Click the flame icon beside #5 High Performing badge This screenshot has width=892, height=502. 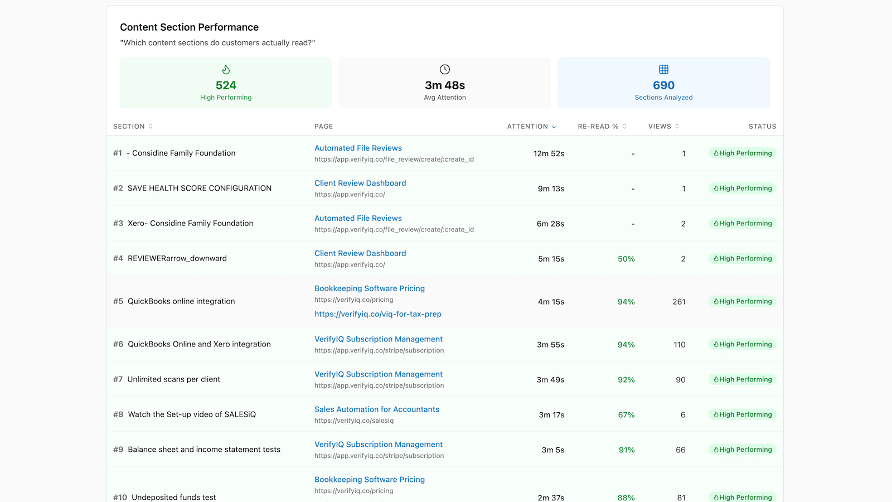tap(716, 301)
